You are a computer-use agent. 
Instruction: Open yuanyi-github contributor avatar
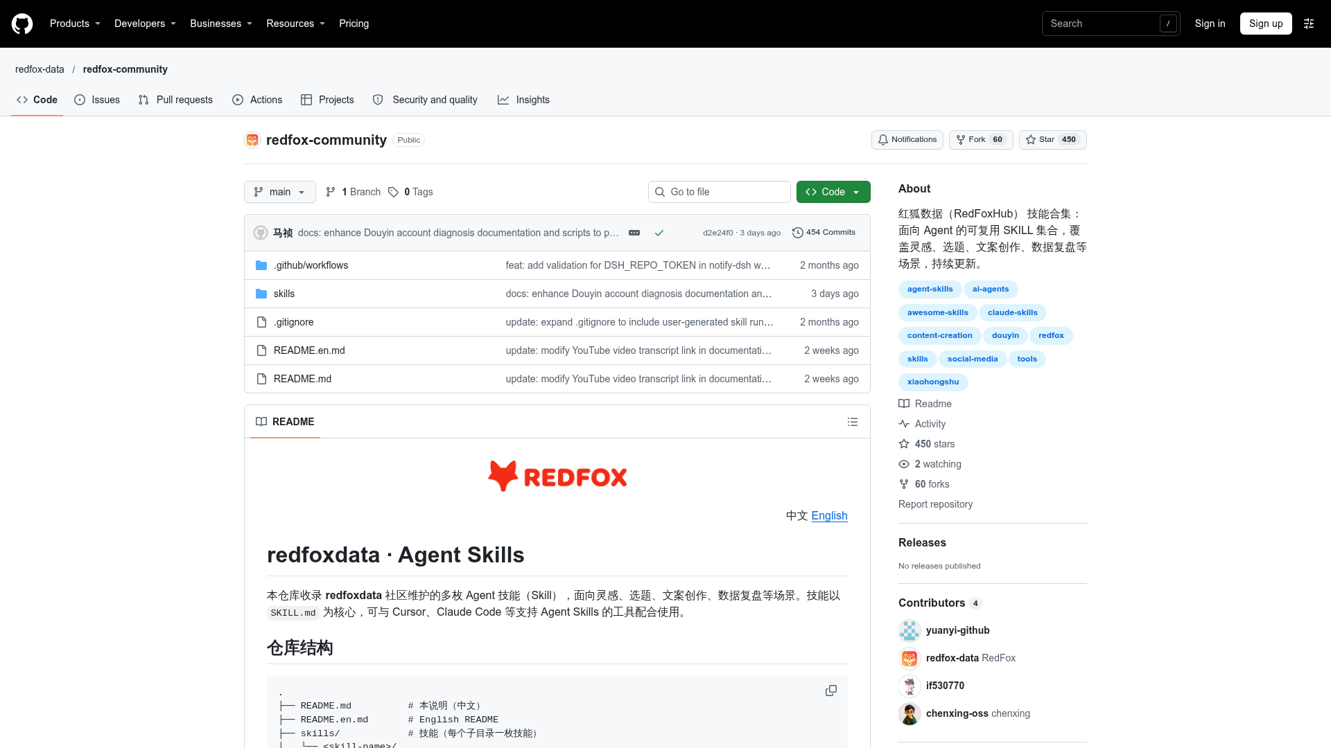pos(910,630)
